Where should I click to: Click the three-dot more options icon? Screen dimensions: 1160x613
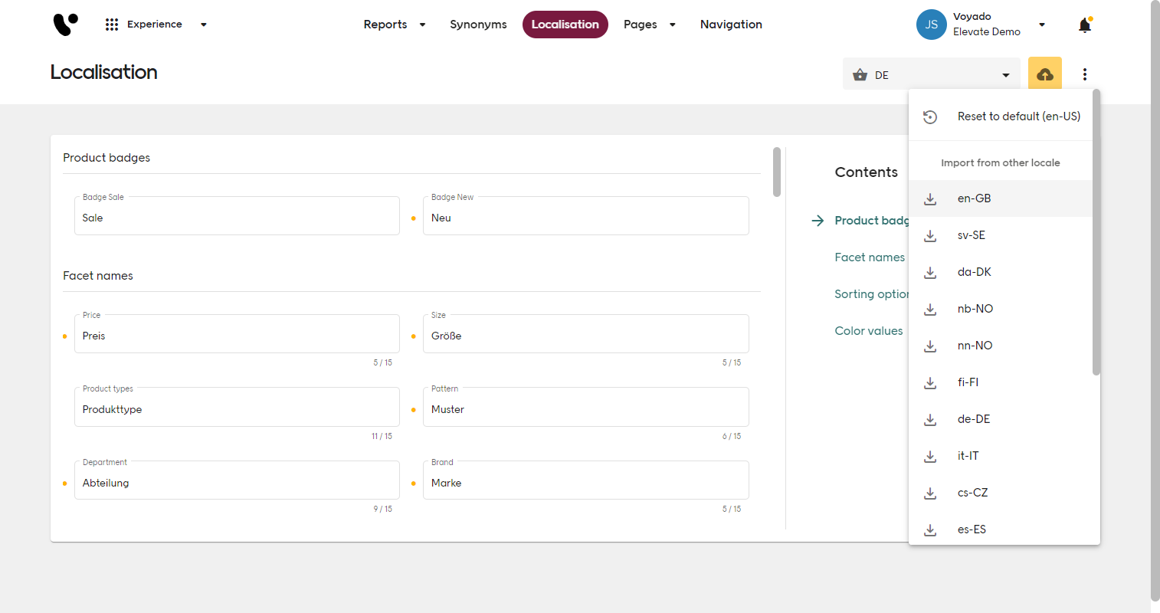pos(1085,74)
